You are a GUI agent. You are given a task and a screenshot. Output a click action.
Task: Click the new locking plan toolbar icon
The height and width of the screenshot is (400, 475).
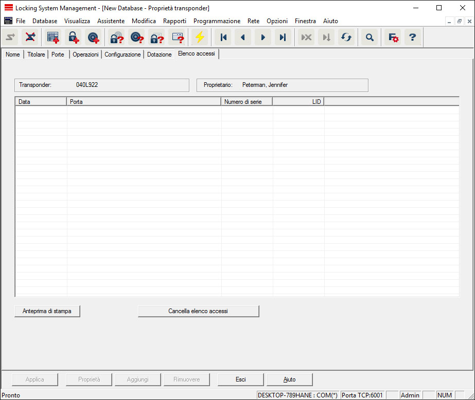click(x=53, y=38)
